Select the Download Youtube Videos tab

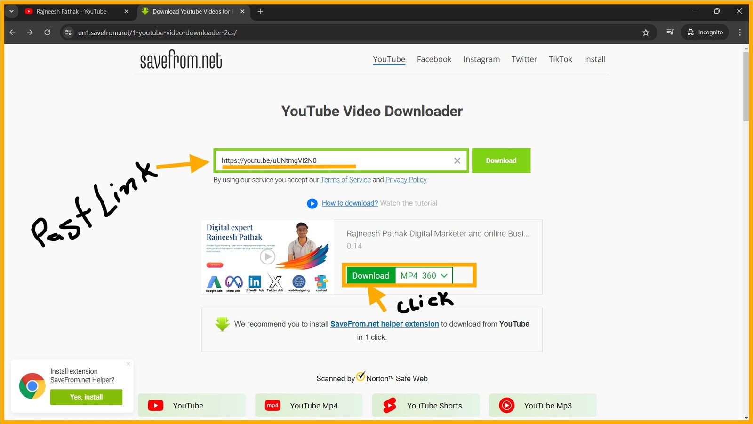193,11
